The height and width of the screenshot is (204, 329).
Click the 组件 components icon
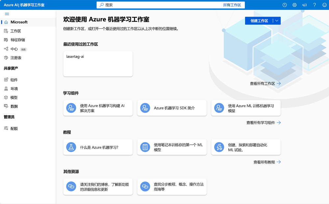point(6,79)
